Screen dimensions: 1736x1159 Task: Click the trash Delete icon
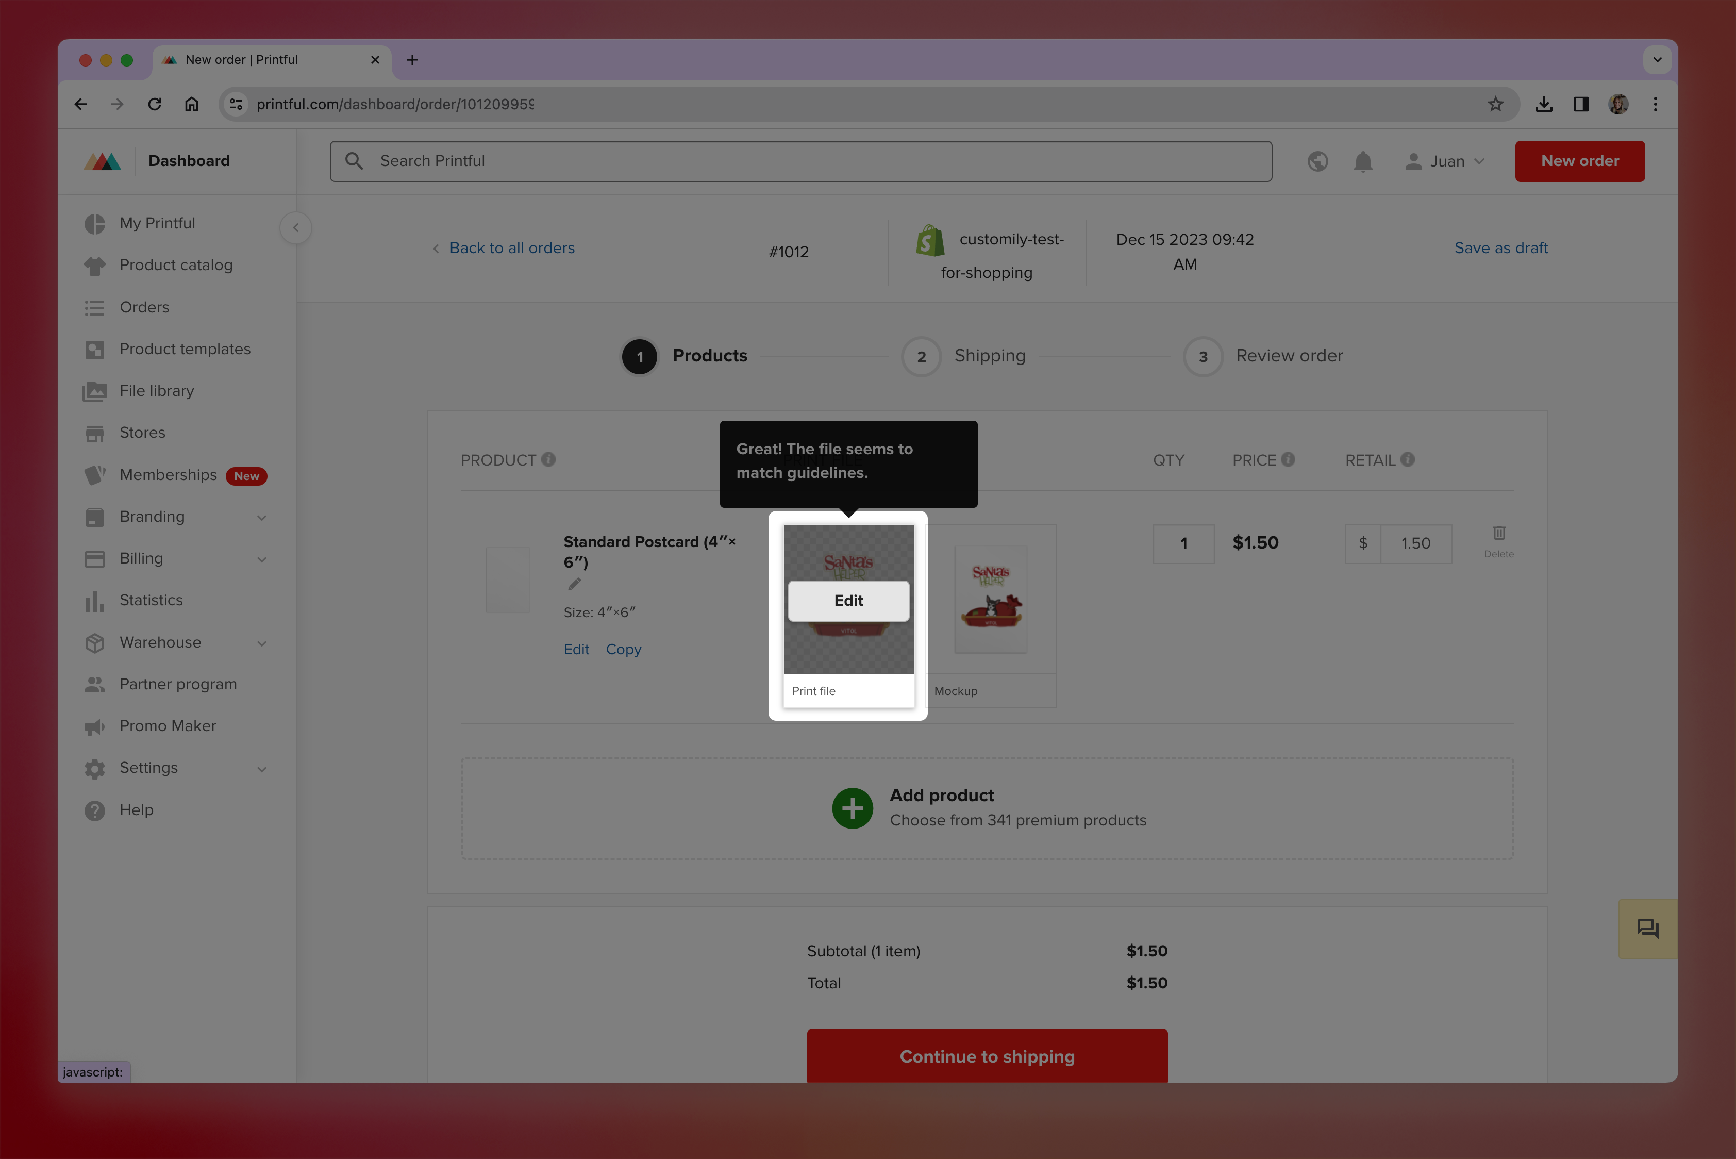[1499, 533]
